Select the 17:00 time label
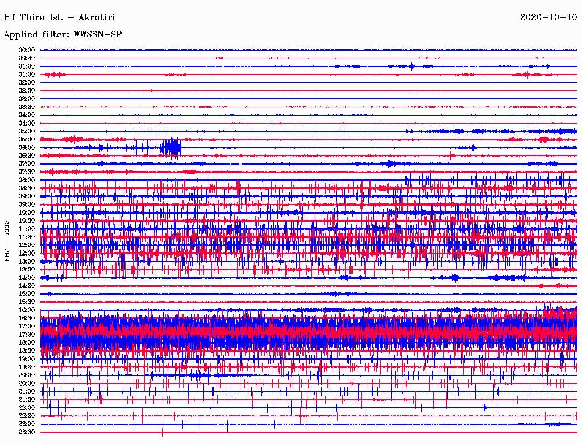This screenshot has height=443, width=582. (x=26, y=327)
